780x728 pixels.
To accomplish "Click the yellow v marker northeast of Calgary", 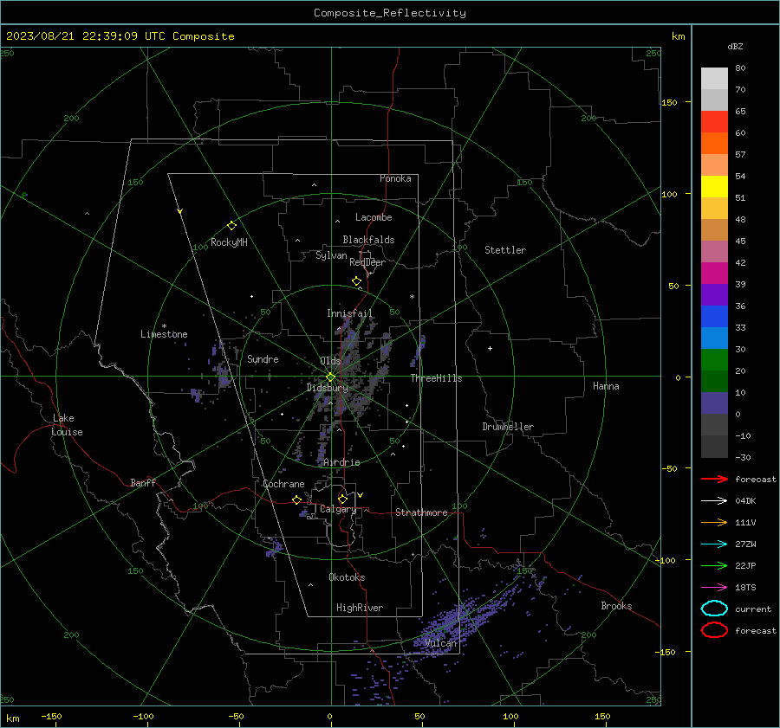I will coord(361,495).
